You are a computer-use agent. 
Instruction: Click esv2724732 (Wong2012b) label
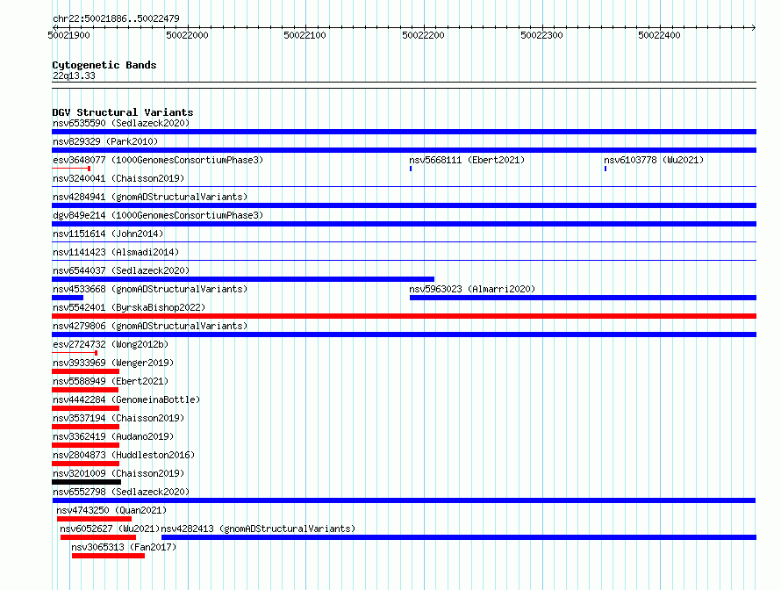[x=111, y=344]
